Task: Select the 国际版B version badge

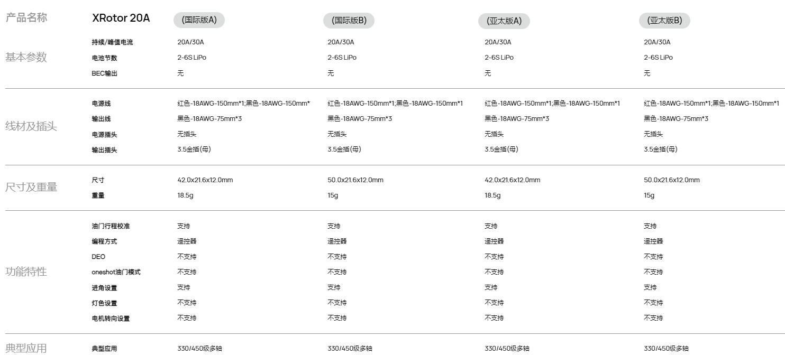Action: pos(349,21)
